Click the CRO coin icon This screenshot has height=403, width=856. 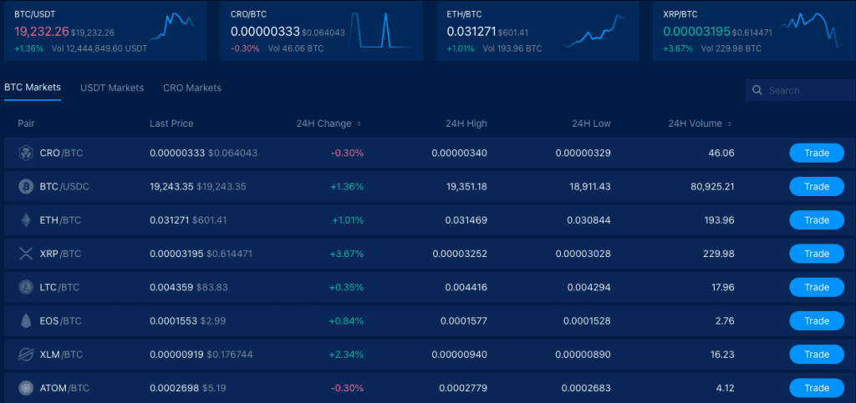click(x=26, y=153)
